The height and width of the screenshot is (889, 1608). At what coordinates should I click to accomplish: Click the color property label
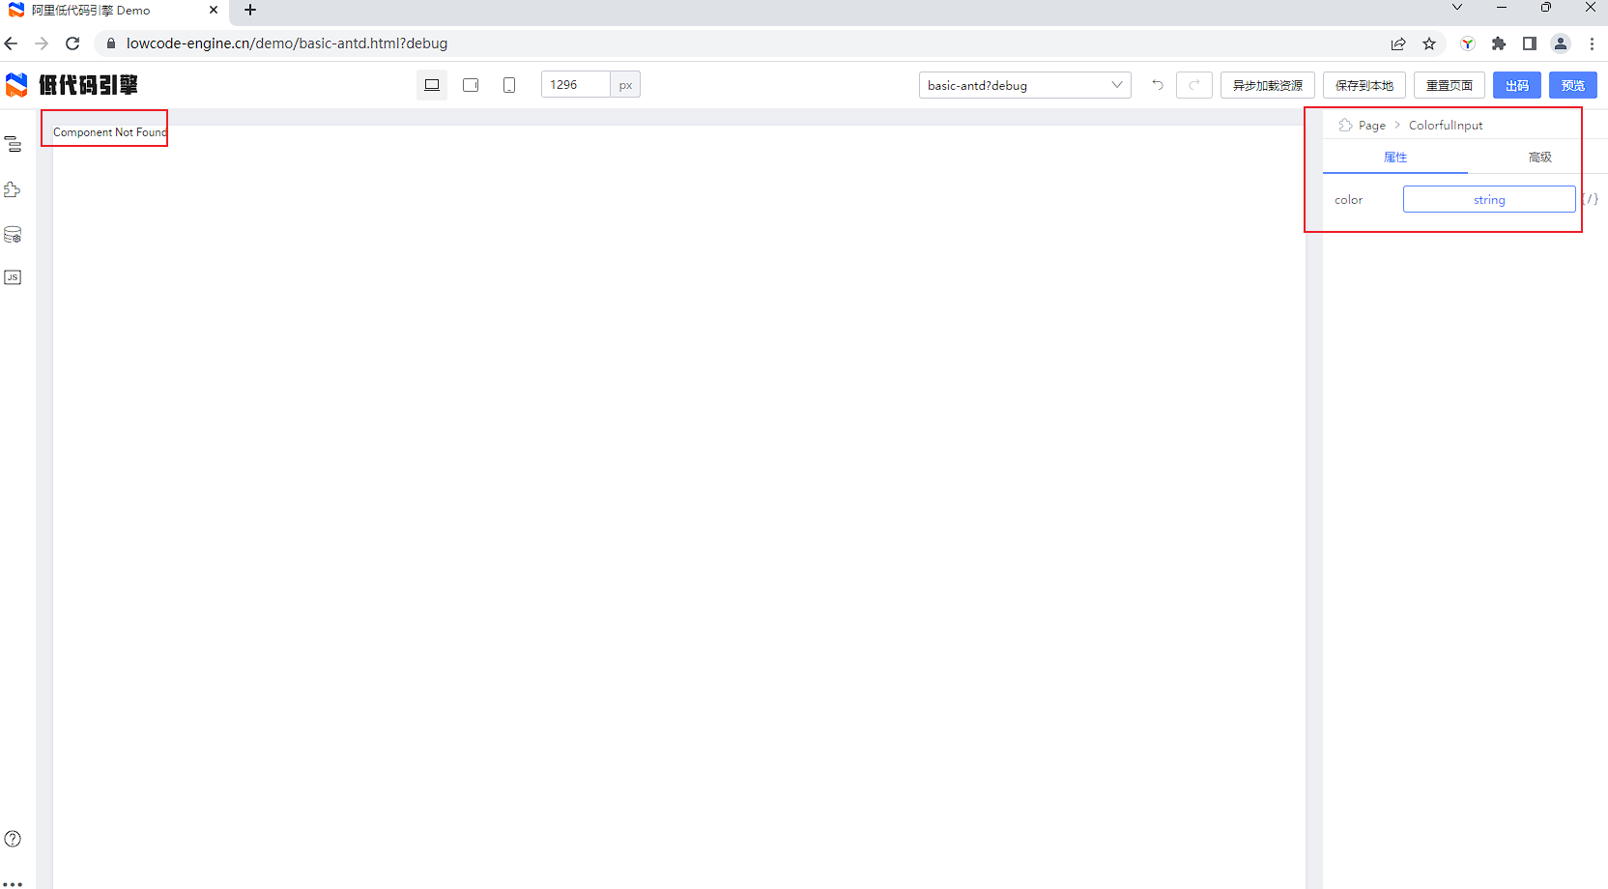pos(1348,200)
